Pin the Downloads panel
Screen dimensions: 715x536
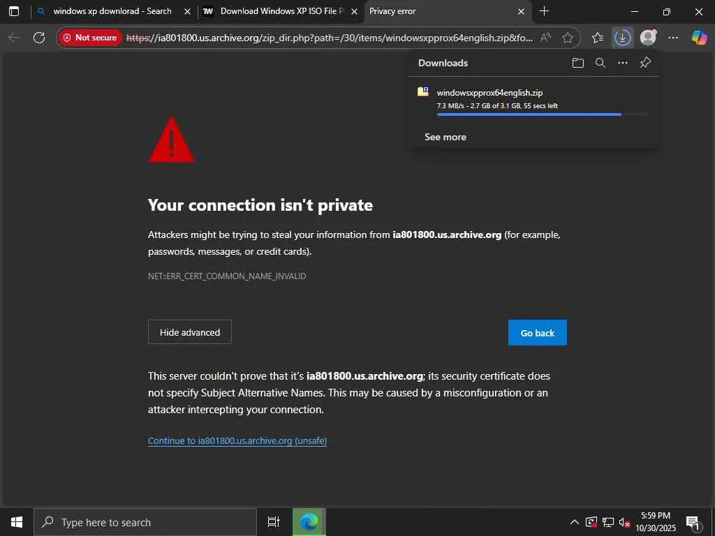[645, 63]
